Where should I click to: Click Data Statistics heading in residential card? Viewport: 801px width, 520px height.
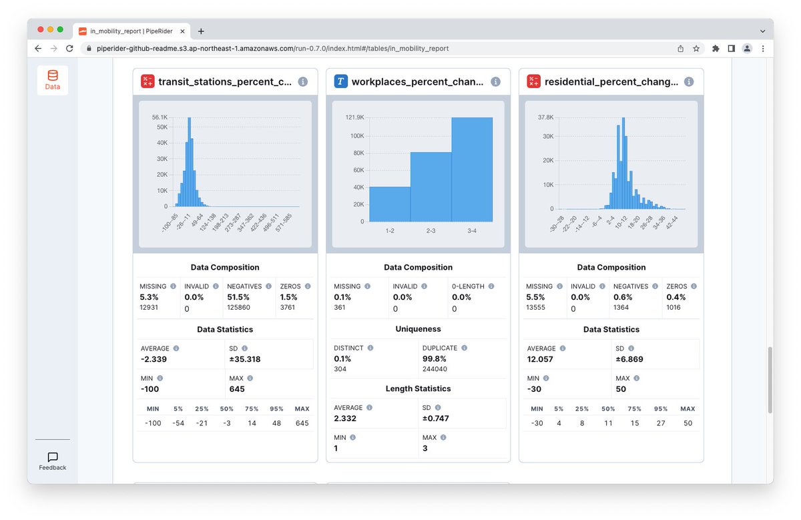coord(611,329)
